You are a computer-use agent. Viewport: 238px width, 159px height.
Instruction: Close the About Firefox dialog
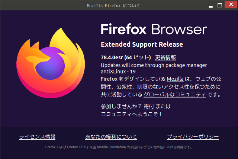click(231, 4)
